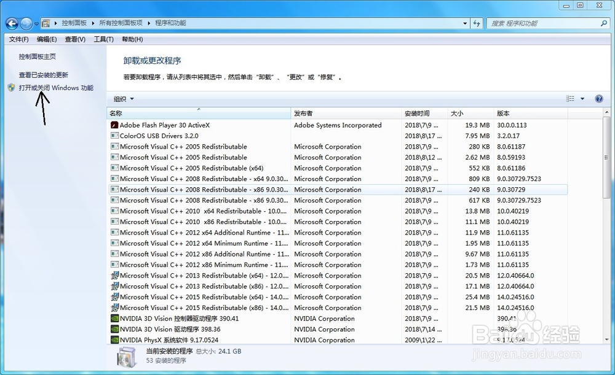615x375 pixels.
Task: Open the 工具(T) menu
Action: tap(103, 39)
